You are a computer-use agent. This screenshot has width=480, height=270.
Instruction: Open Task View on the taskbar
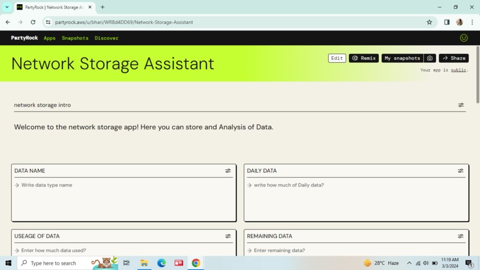click(x=126, y=263)
